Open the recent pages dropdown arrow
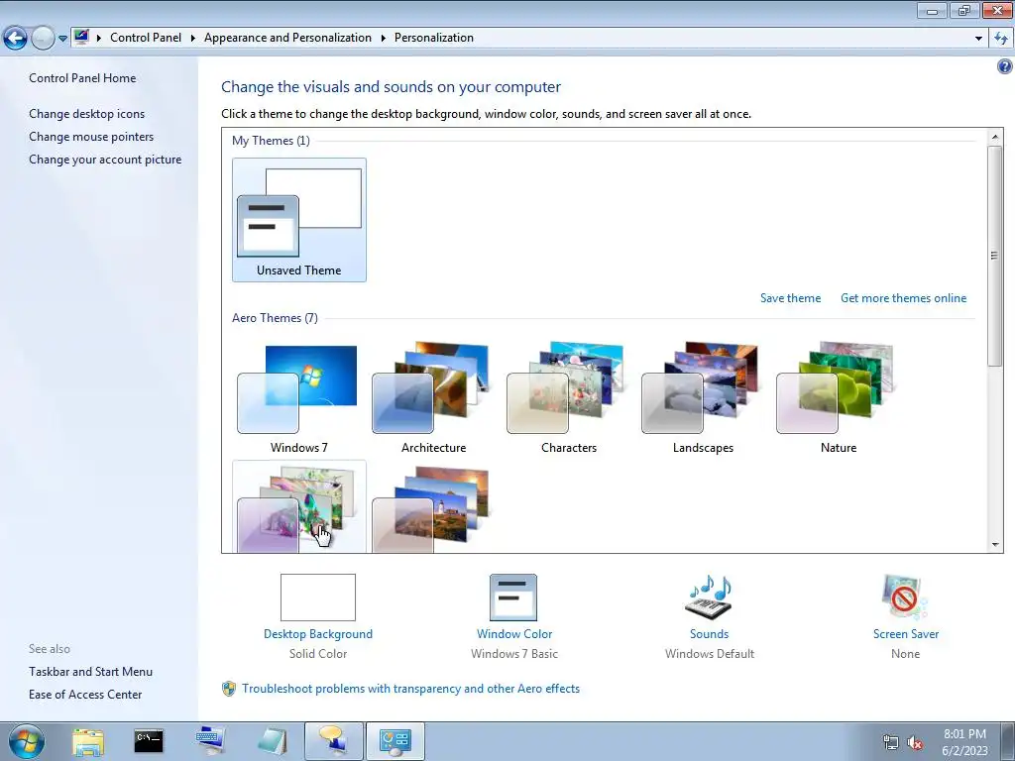This screenshot has height=761, width=1015. (x=62, y=39)
